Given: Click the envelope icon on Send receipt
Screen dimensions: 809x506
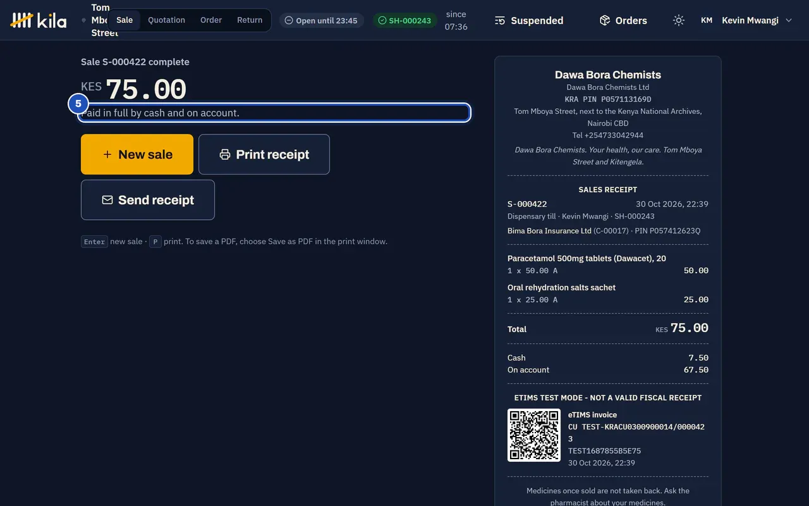Looking at the screenshot, I should tap(107, 200).
